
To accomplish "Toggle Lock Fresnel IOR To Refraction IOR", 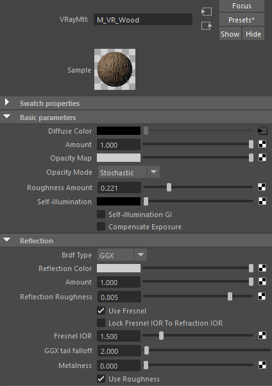I will click(x=101, y=322).
